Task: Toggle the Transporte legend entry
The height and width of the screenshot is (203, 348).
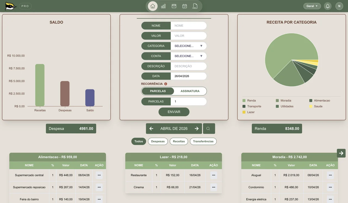Action: [x=252, y=106]
